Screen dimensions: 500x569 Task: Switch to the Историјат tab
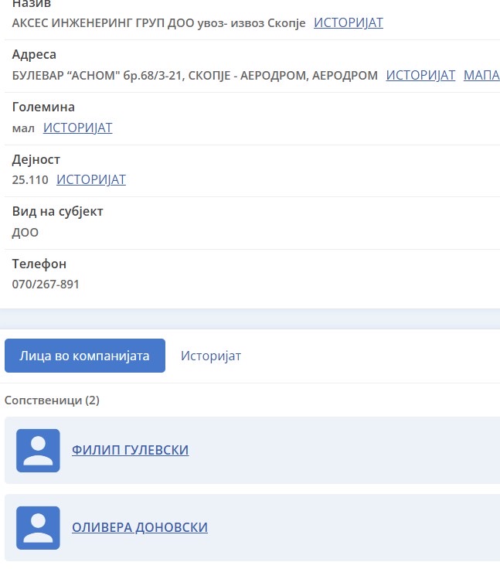[x=211, y=356]
